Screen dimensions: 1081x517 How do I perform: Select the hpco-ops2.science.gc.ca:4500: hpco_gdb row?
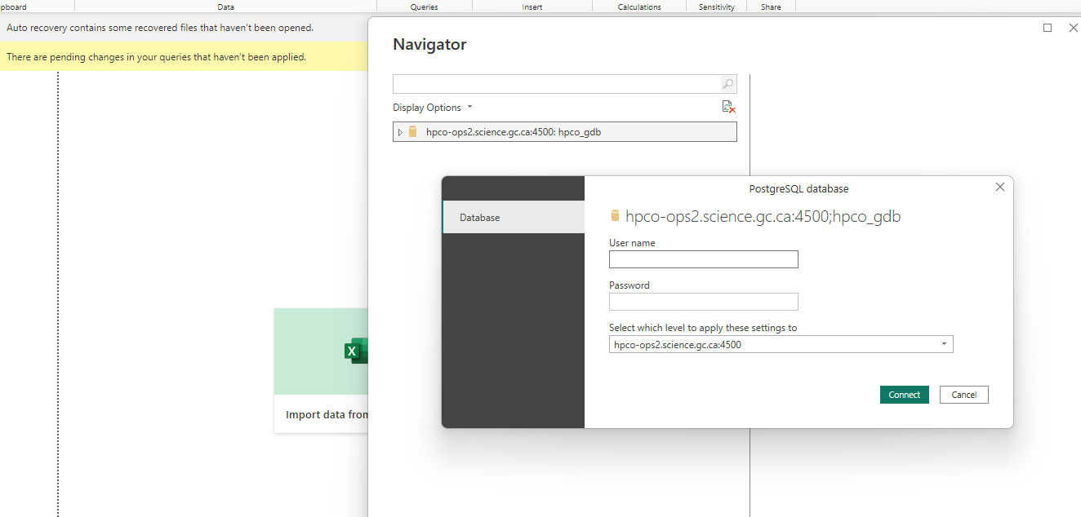(564, 132)
